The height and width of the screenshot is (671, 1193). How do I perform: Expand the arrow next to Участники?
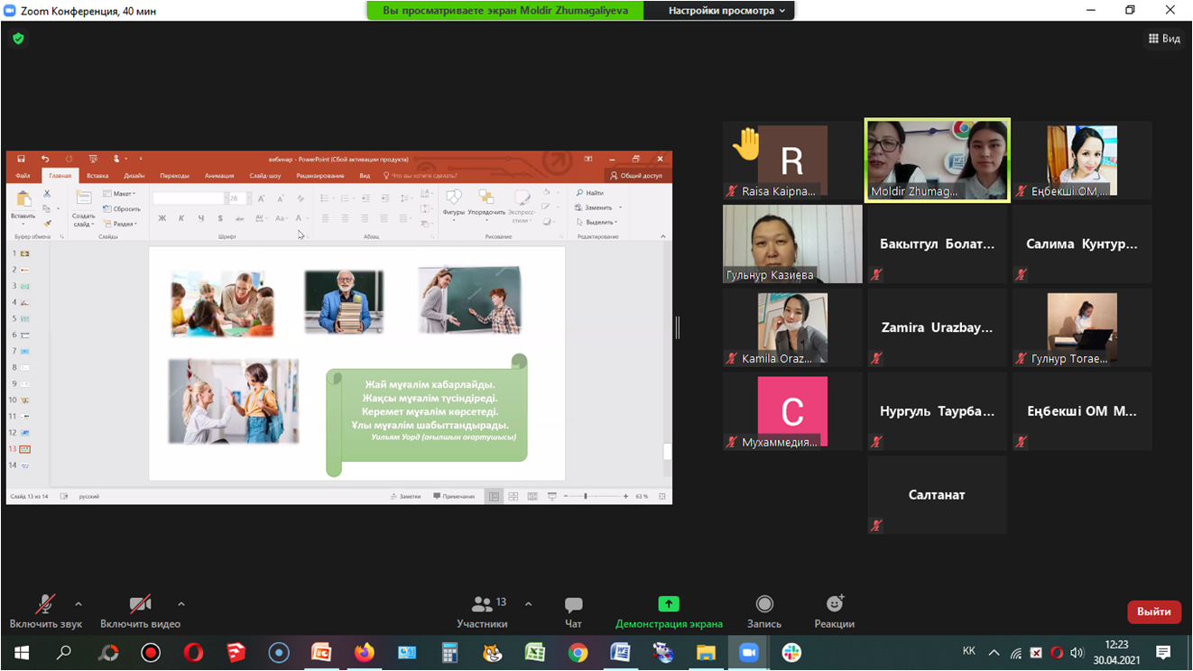click(x=528, y=604)
